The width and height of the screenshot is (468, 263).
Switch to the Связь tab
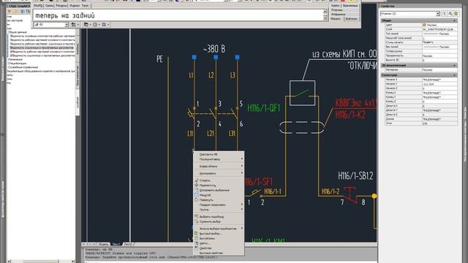(49, 6)
